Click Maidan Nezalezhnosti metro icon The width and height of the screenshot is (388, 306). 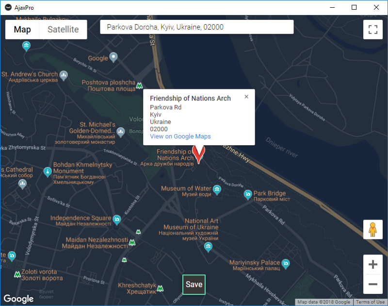[x=132, y=242]
